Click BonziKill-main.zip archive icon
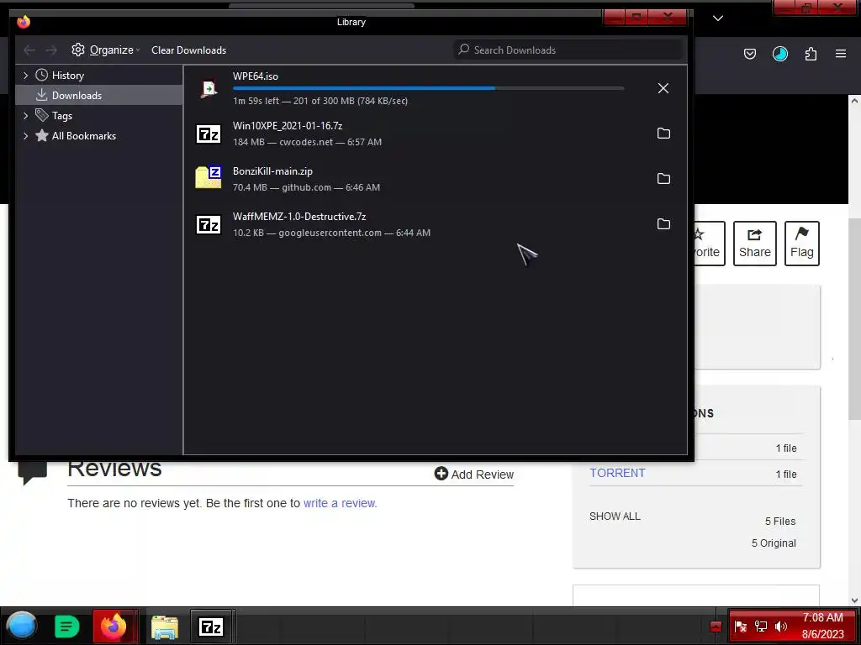The width and height of the screenshot is (861, 645). pyautogui.click(x=209, y=176)
